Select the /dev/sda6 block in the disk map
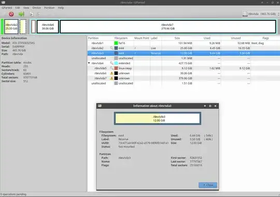This screenshot has width=280, height=197. click(x=48, y=26)
